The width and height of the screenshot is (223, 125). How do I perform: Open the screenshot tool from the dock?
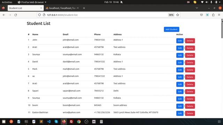94,122
